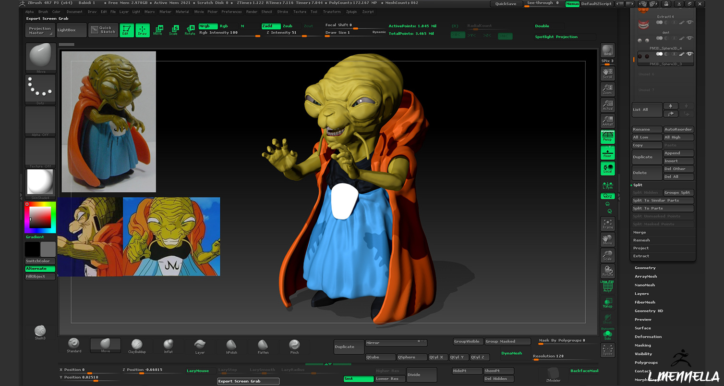The height and width of the screenshot is (386, 724).
Task: Select Standard brush at bottom shelf
Action: tap(74, 345)
